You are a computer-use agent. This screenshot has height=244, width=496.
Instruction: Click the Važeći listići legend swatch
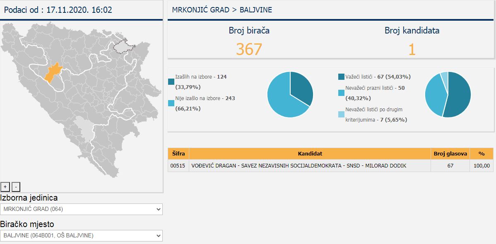(341, 77)
